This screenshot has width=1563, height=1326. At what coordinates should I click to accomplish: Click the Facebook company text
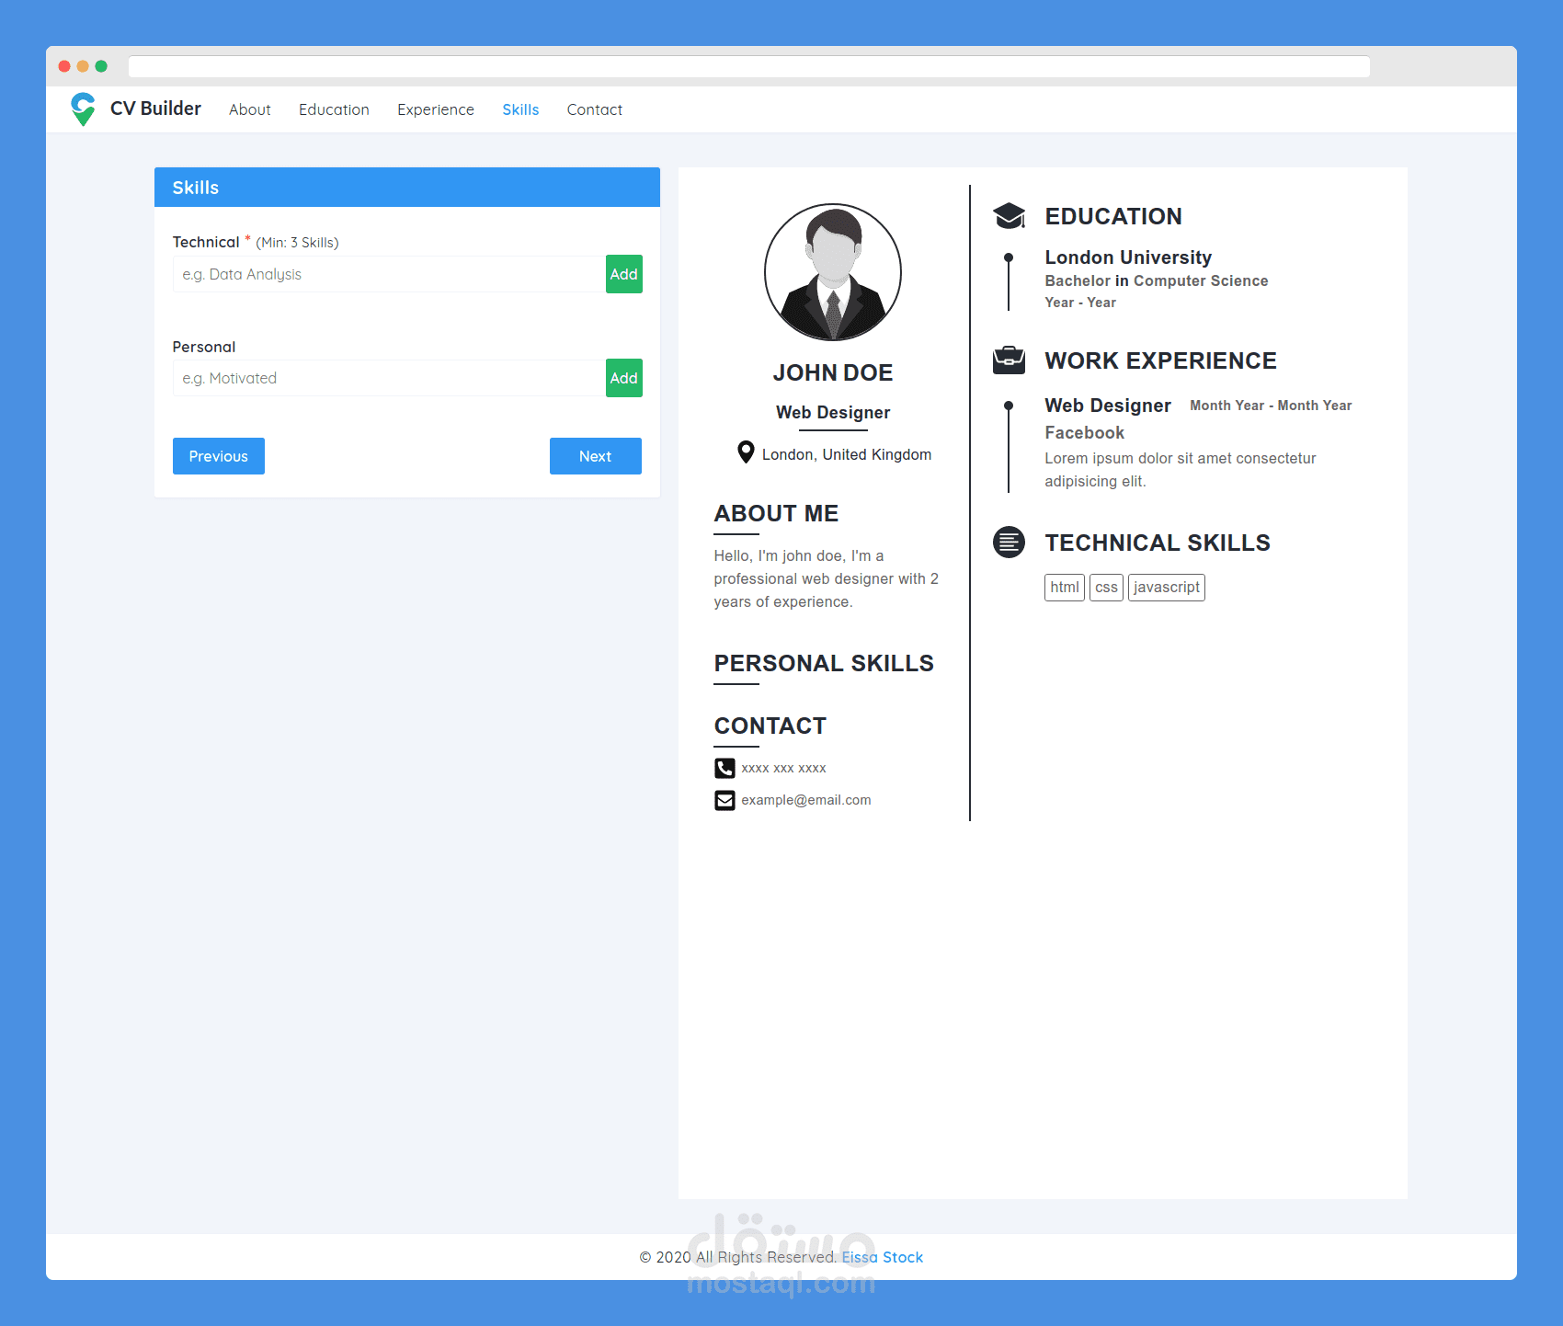click(1085, 432)
